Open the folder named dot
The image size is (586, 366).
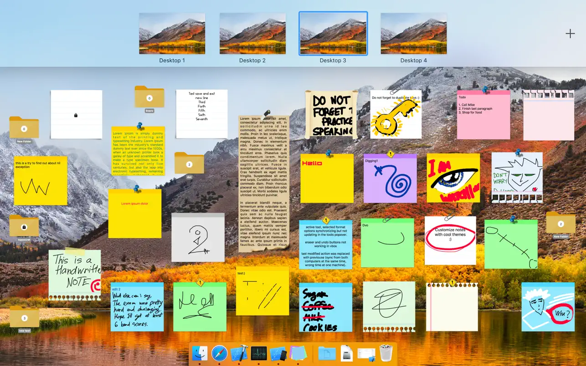189,163
